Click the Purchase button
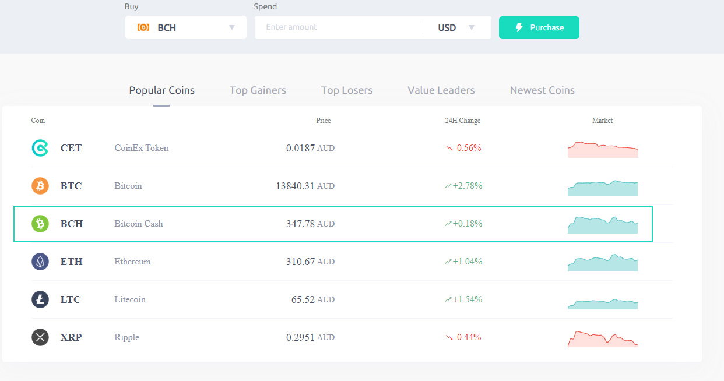 pyautogui.click(x=539, y=27)
